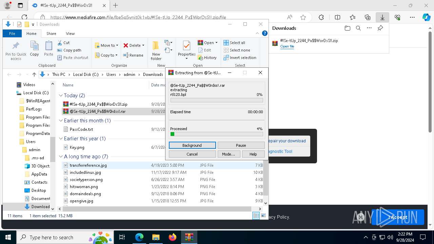Click History in Open group
The image size is (434, 244).
(207, 58)
